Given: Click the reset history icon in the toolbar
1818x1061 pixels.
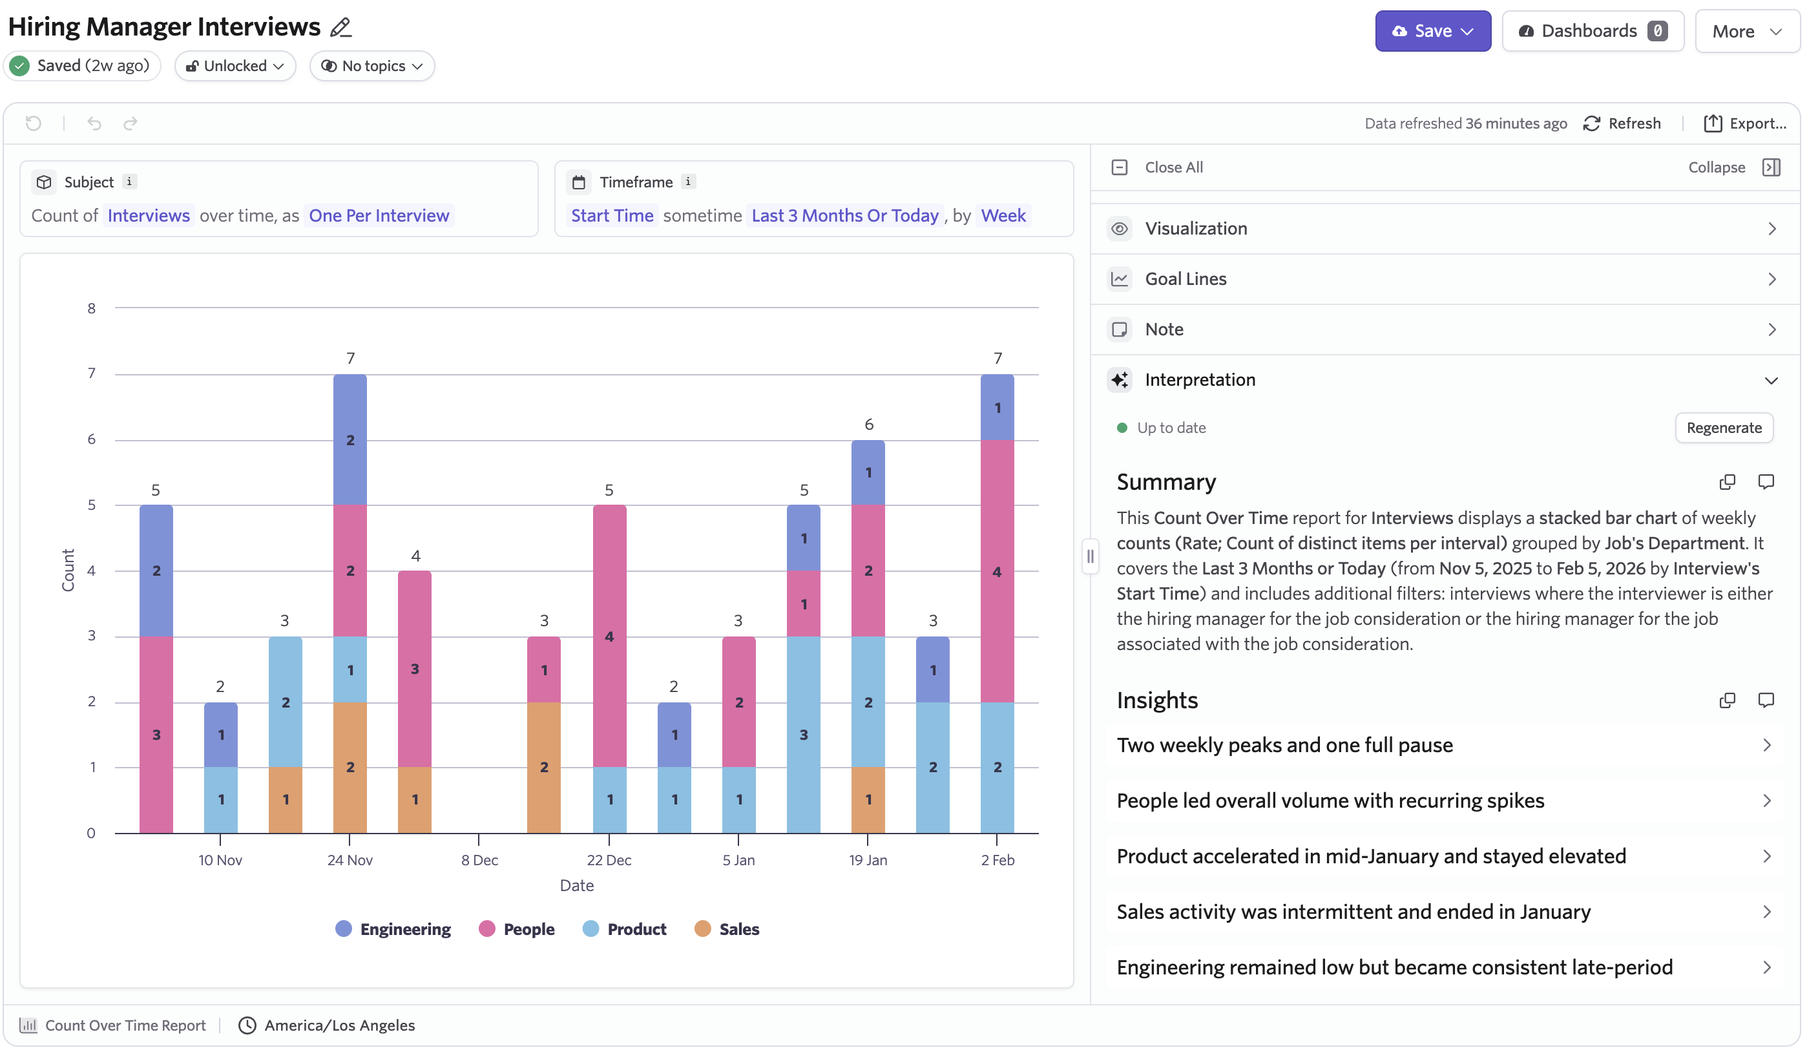Looking at the screenshot, I should click(33, 123).
